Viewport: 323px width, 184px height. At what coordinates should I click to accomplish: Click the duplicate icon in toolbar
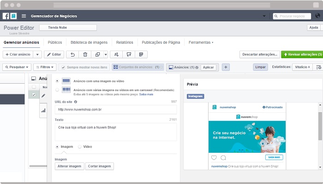click(97, 54)
